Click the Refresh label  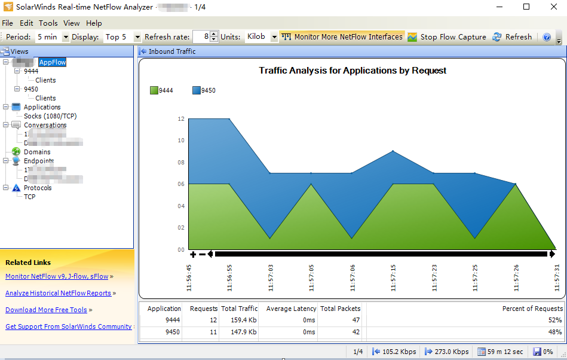click(x=519, y=37)
